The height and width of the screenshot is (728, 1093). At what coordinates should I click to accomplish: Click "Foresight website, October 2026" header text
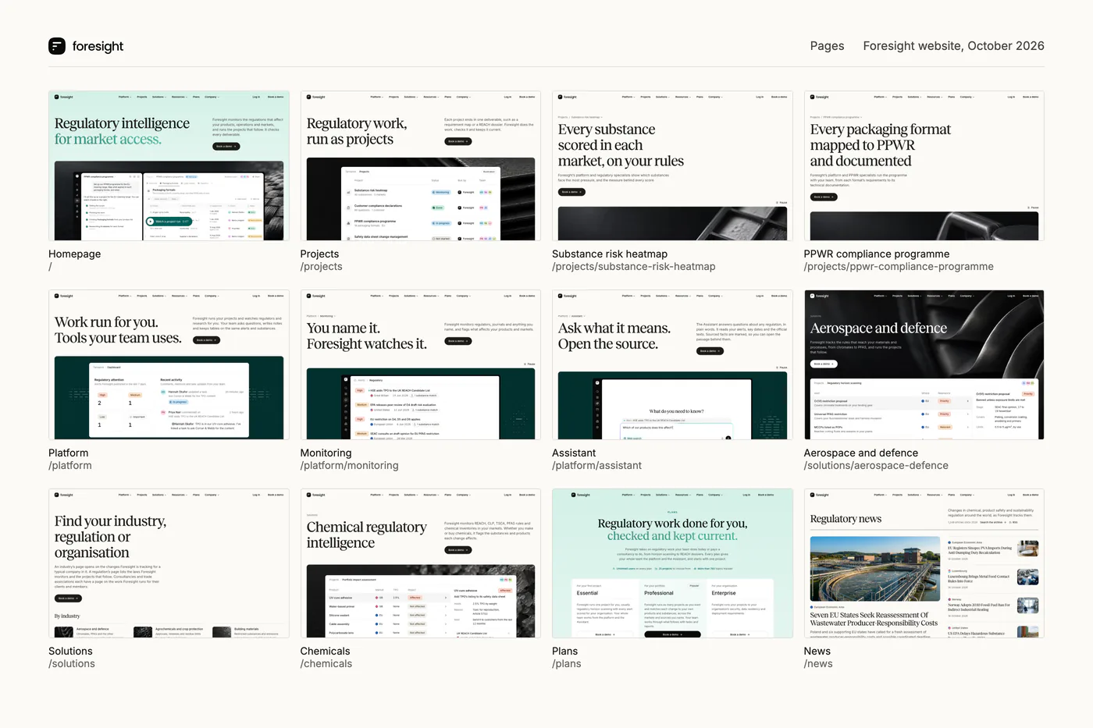pos(953,46)
